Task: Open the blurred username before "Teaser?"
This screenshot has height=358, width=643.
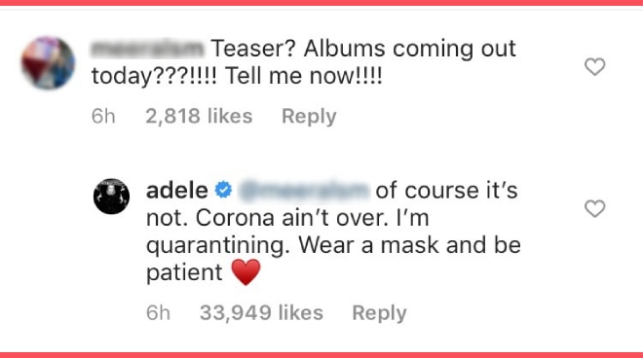Action: (x=147, y=49)
